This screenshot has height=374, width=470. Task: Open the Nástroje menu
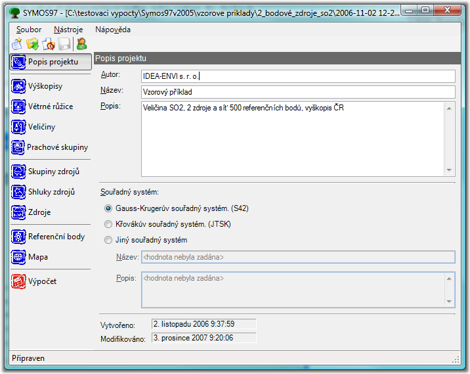[x=68, y=30]
